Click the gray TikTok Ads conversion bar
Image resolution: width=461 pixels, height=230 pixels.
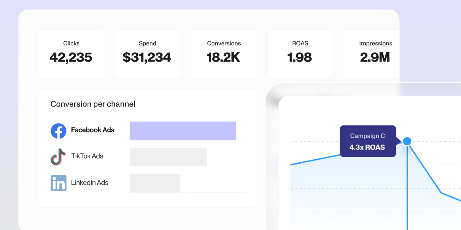168,157
